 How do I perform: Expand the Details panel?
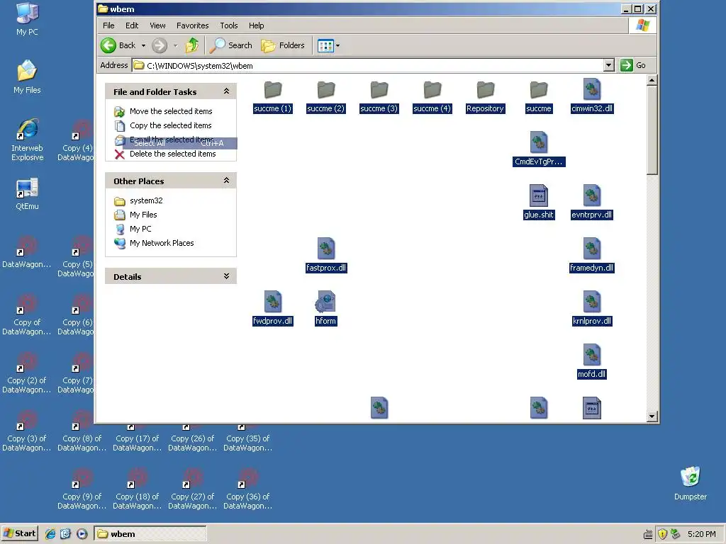click(226, 276)
